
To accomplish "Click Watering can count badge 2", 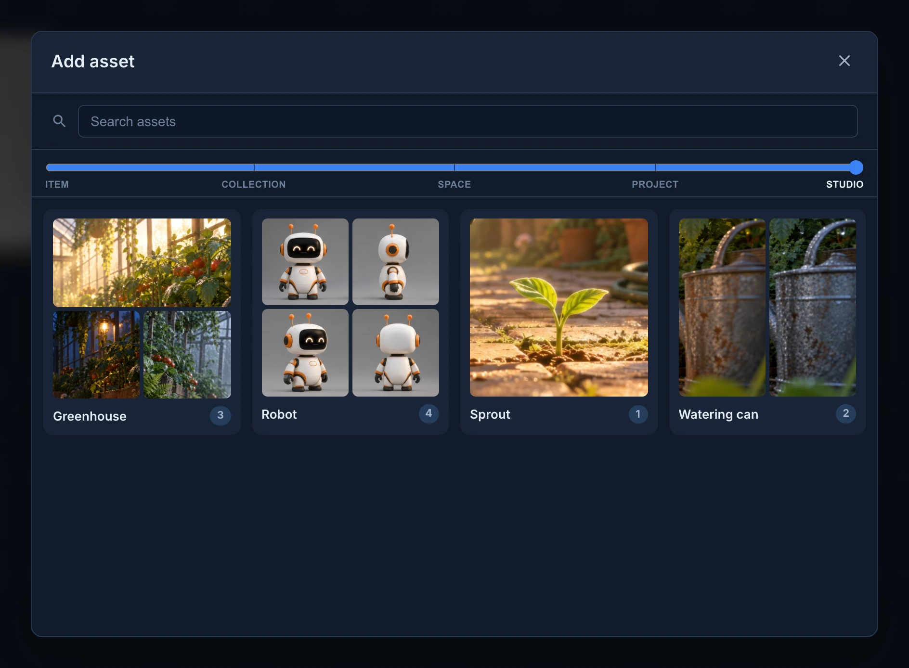I will (x=845, y=413).
